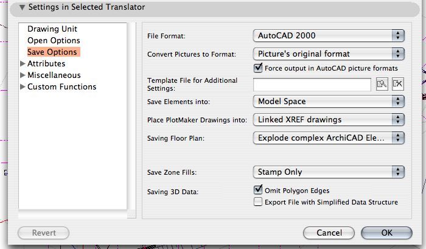Clear template file icon button

click(x=397, y=85)
